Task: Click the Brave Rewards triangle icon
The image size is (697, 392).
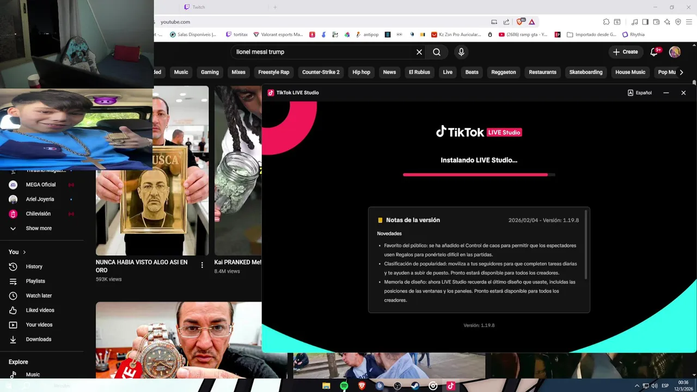Action: pyautogui.click(x=531, y=22)
